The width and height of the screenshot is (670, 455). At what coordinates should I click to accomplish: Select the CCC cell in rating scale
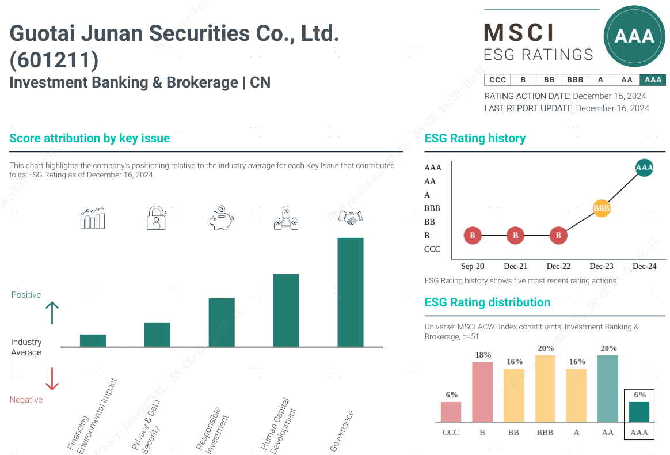point(497,80)
